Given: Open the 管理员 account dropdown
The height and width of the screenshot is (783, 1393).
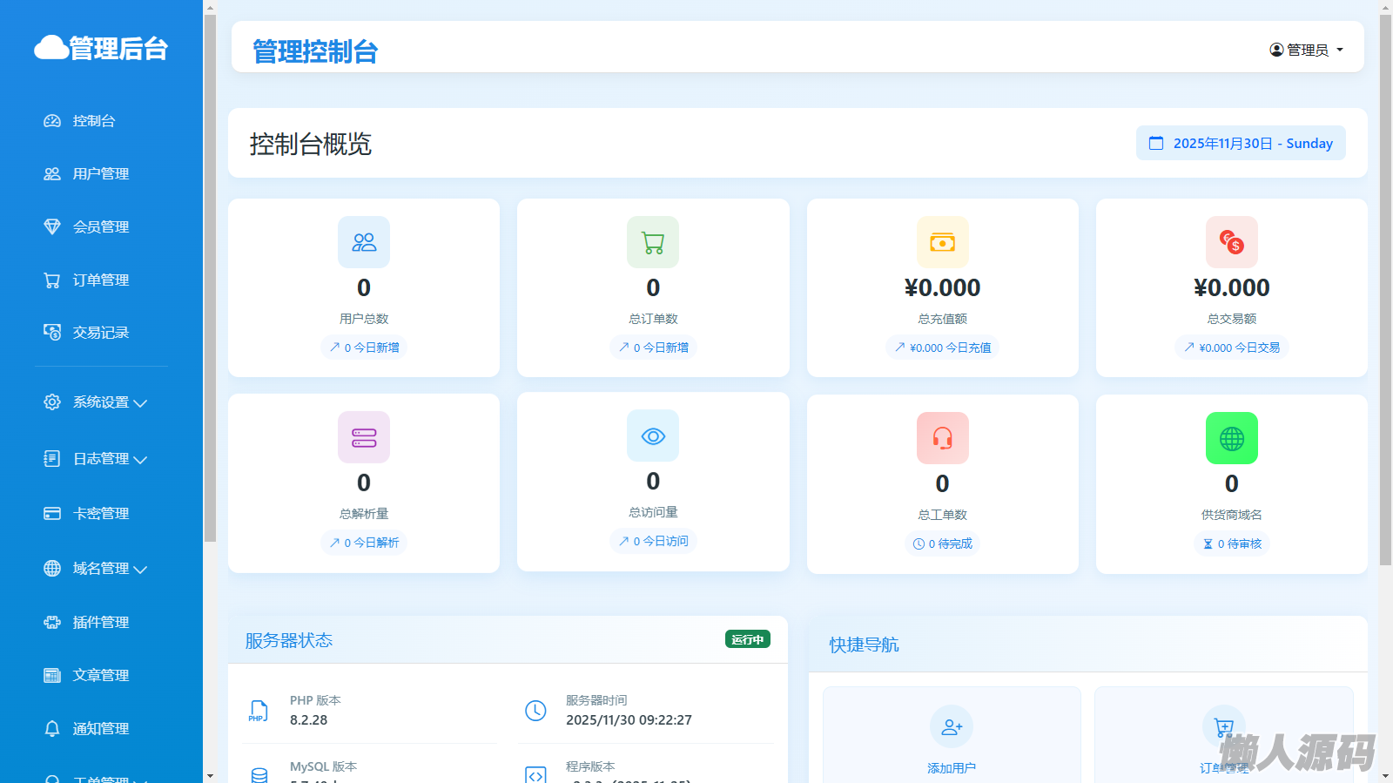Looking at the screenshot, I should [x=1306, y=50].
